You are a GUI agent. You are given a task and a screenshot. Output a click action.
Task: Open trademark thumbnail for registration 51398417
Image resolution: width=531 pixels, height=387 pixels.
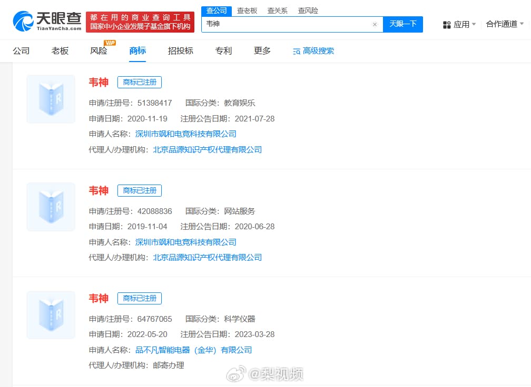(x=51, y=99)
